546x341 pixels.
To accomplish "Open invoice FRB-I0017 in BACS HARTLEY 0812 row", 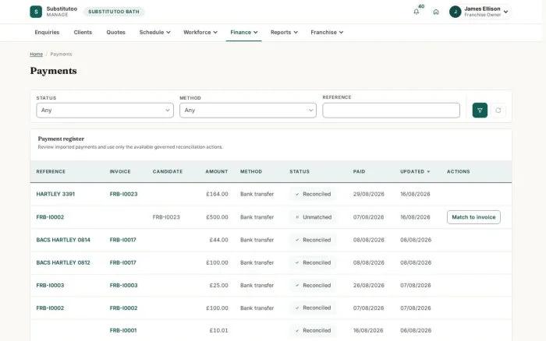I will 123,263.
